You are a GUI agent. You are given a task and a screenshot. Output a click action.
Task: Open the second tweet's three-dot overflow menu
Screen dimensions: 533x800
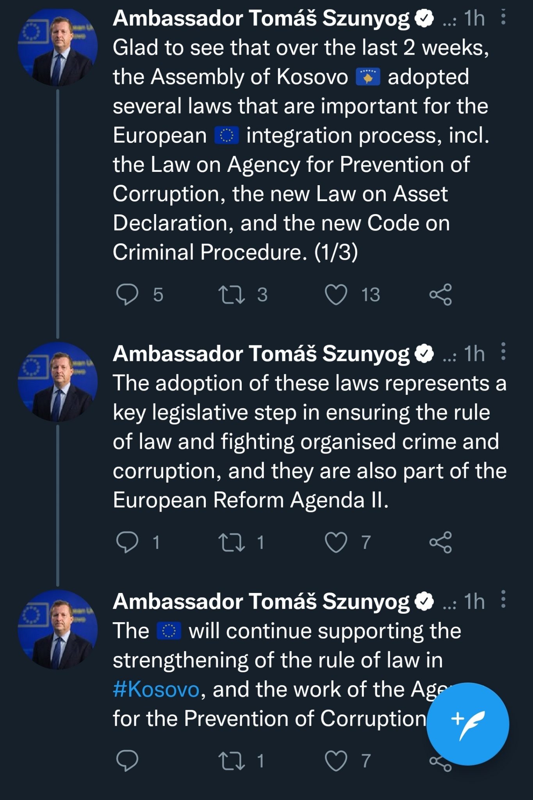[503, 352]
